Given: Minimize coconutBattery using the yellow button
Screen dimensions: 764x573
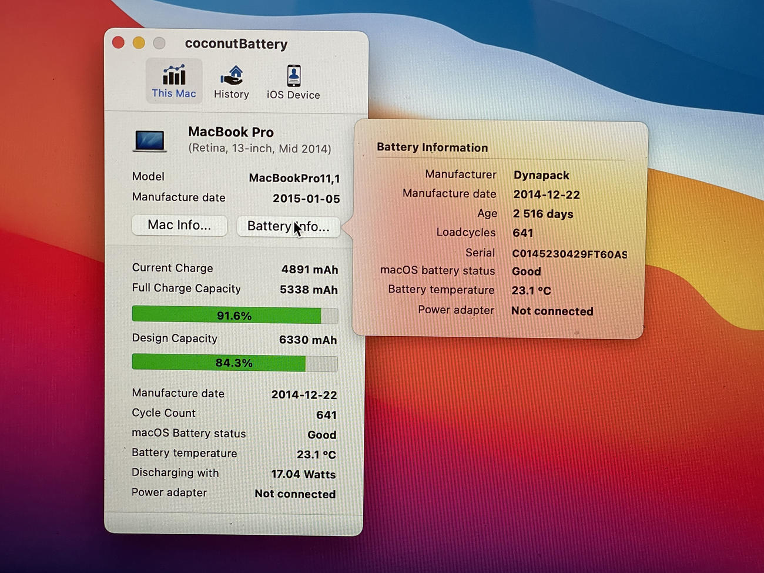Looking at the screenshot, I should click(139, 43).
